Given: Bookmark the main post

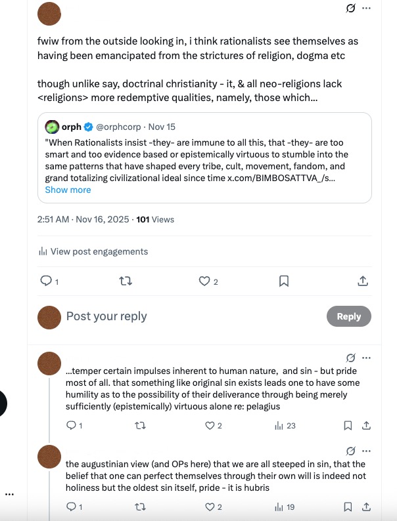Looking at the screenshot, I should coord(284,281).
